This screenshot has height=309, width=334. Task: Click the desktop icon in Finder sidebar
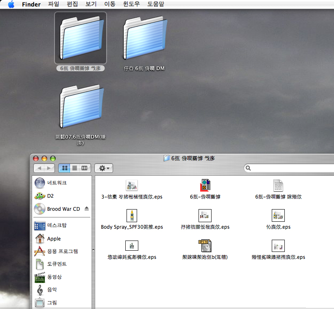[x=40, y=225]
